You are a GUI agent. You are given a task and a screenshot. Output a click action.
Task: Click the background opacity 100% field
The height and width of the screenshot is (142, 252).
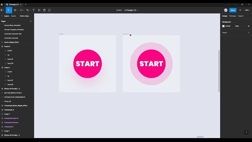tap(237, 26)
